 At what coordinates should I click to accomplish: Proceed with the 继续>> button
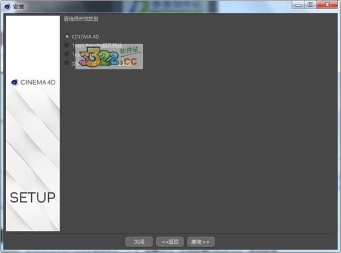201,242
